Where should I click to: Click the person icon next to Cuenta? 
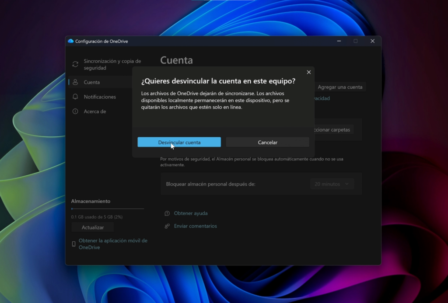point(75,82)
